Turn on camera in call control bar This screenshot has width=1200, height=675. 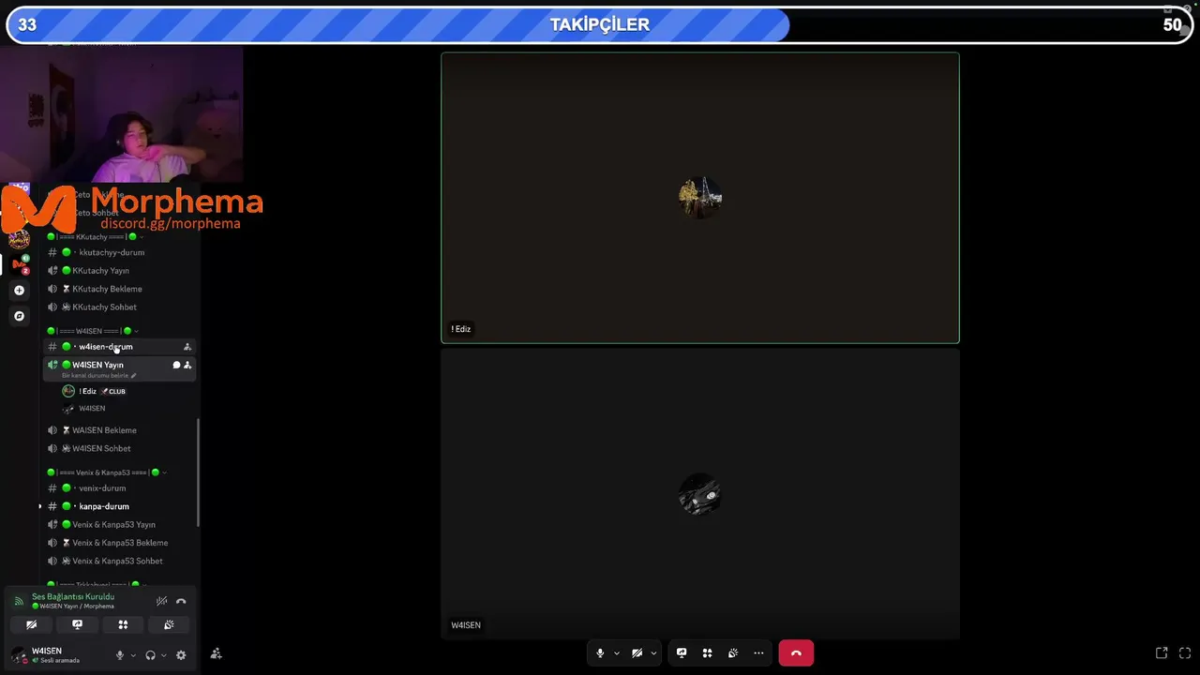[637, 653]
